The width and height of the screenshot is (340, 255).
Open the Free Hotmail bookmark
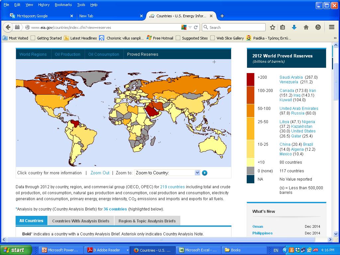[x=160, y=38]
